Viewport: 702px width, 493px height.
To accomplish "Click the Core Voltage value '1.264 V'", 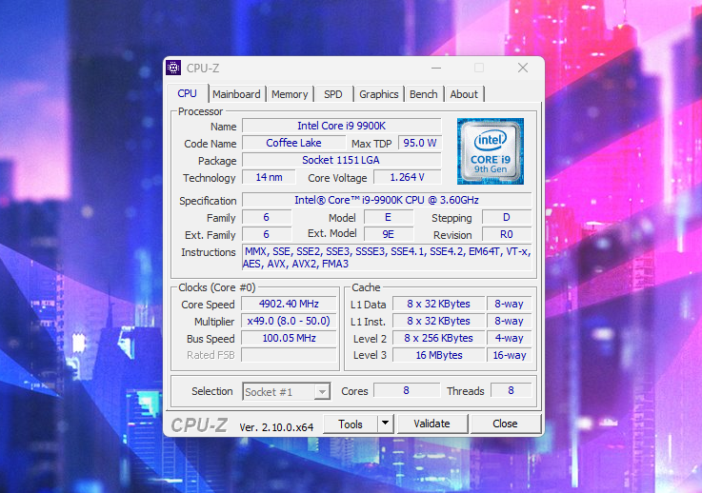I will [408, 177].
